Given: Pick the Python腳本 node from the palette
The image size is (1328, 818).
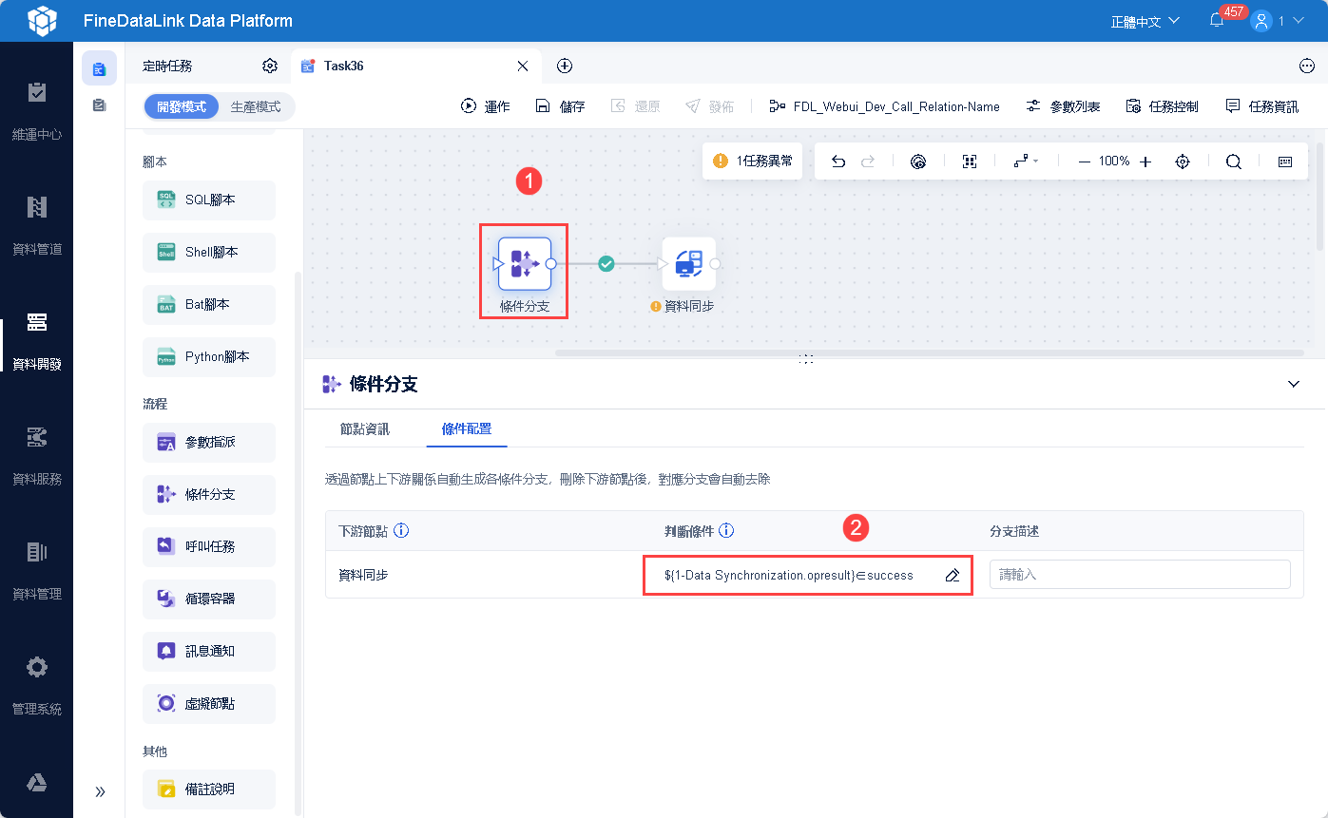Looking at the screenshot, I should point(209,357).
